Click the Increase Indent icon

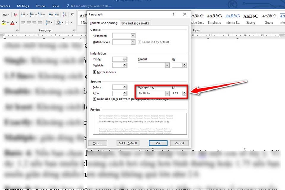coord(57,15)
